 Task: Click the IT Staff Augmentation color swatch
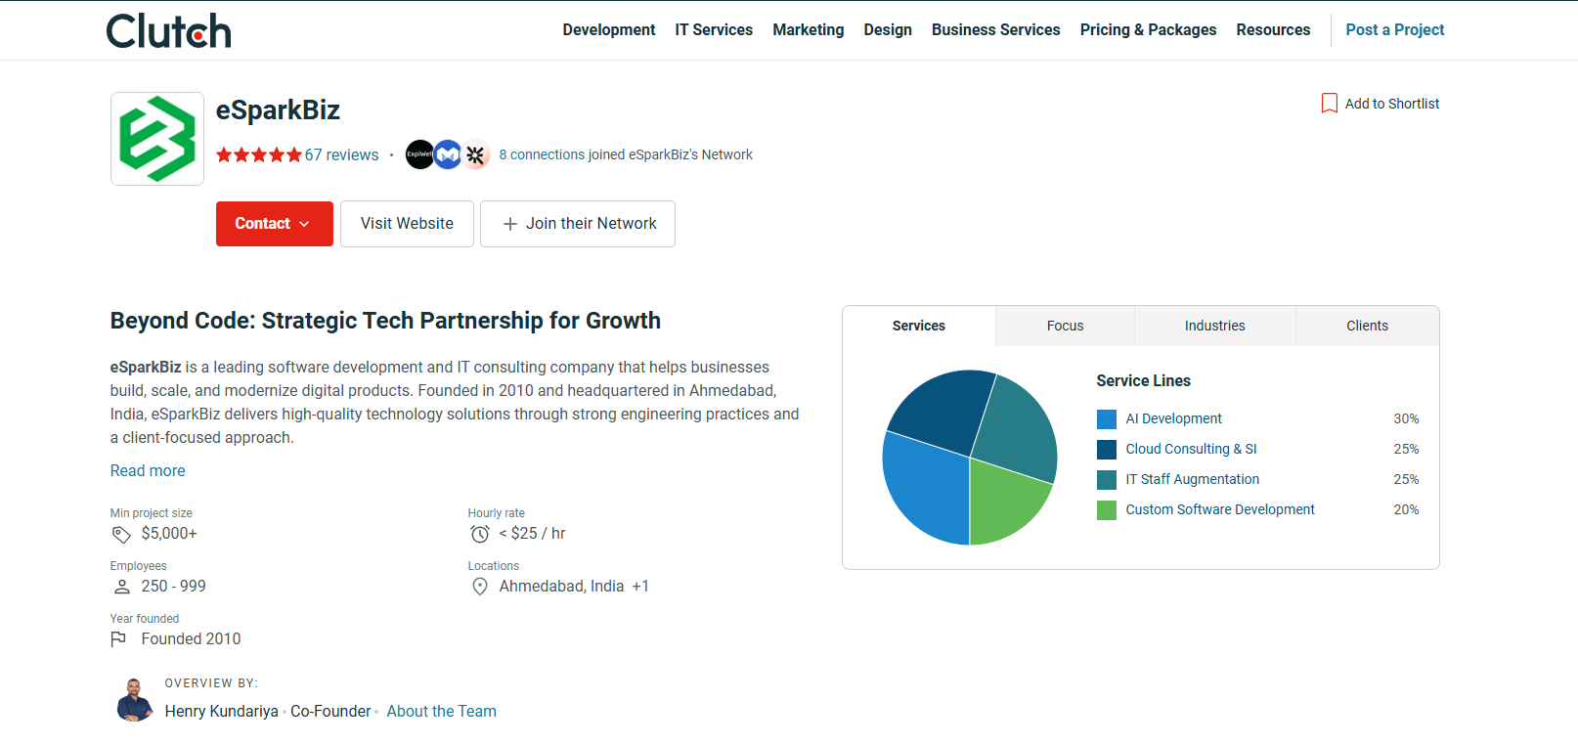point(1107,480)
